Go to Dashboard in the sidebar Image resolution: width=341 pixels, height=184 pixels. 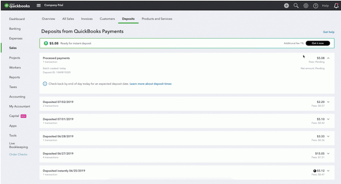(17, 19)
